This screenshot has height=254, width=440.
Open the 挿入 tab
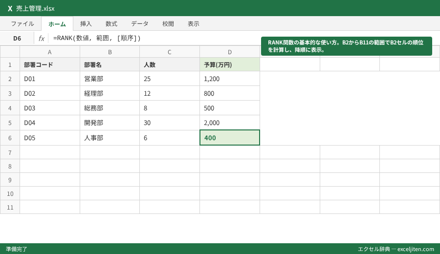point(86,24)
